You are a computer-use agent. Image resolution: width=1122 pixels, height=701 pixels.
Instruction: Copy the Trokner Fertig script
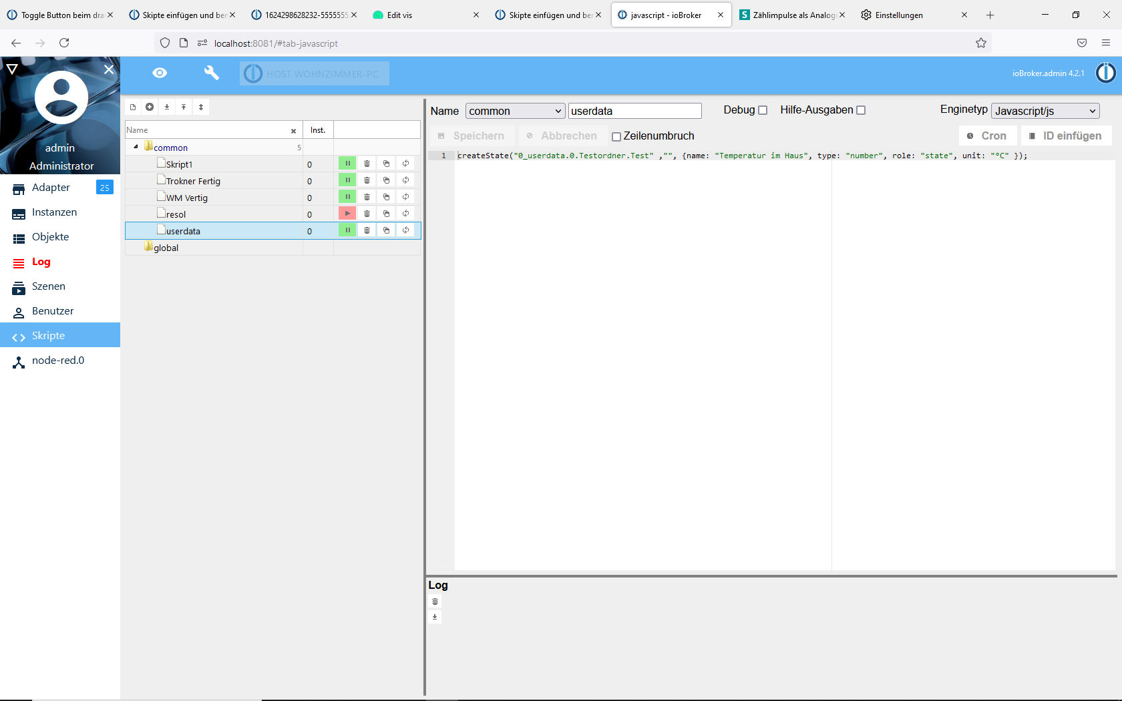(x=386, y=180)
